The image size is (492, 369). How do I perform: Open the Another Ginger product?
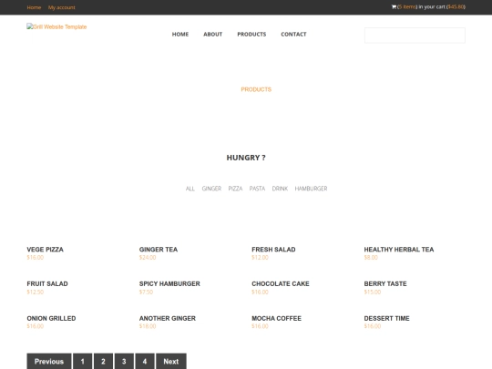(168, 318)
